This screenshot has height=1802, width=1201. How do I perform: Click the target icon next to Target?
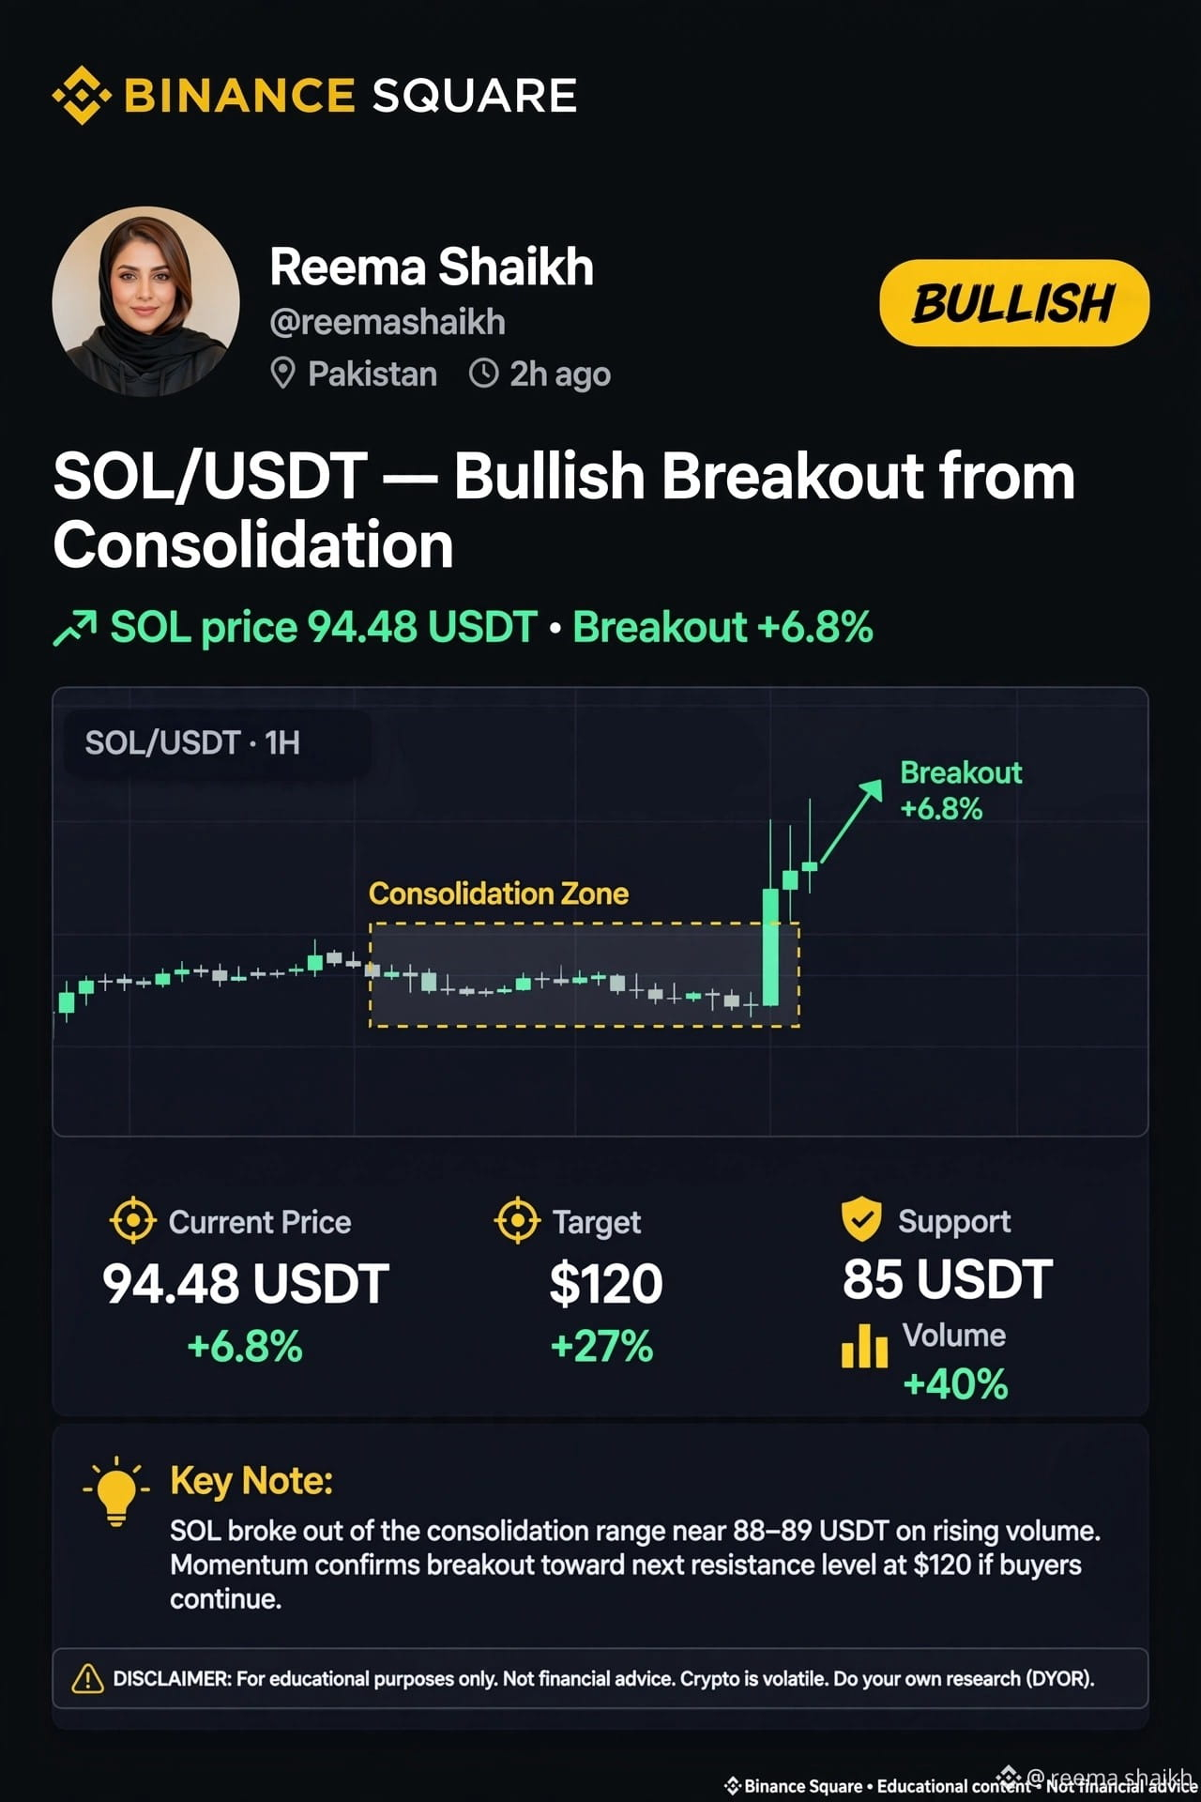click(517, 1220)
